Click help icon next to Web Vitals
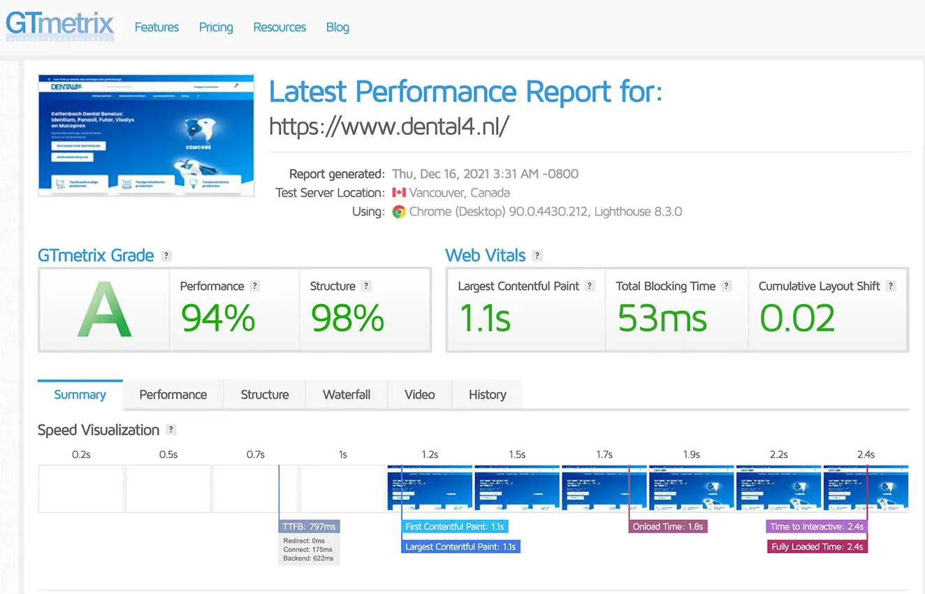Screen dimensions: 925x594 tap(537, 256)
